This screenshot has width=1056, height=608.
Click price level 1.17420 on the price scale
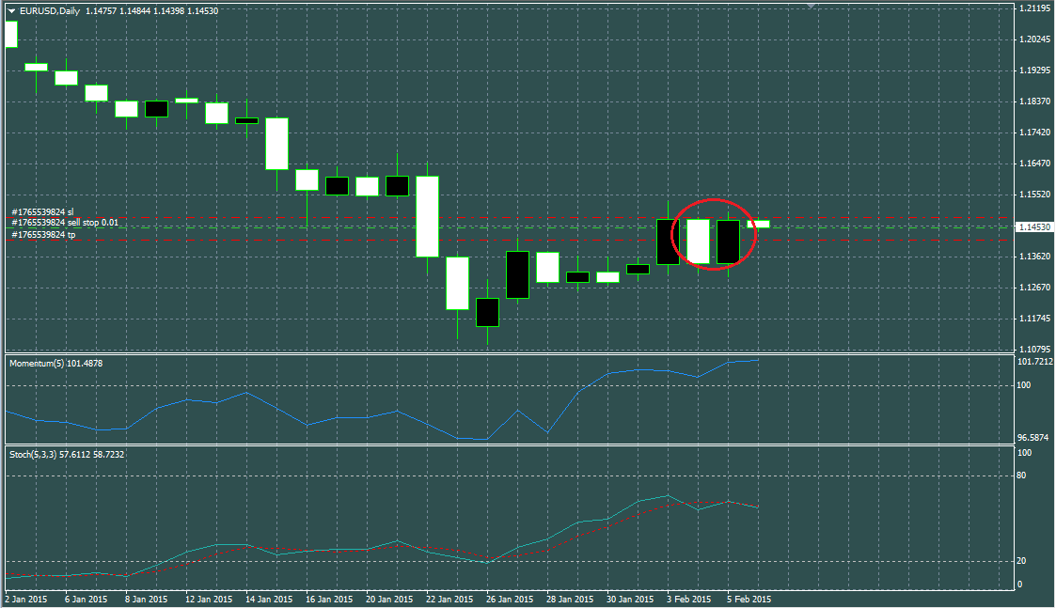[x=1035, y=132]
